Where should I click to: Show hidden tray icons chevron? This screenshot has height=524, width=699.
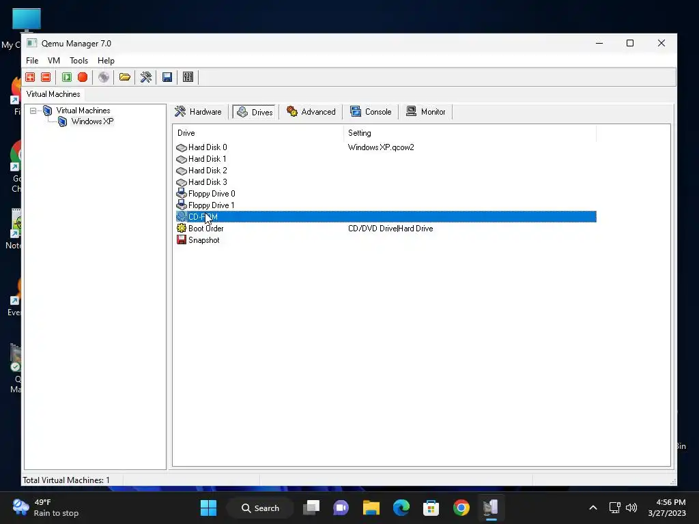[593, 508]
